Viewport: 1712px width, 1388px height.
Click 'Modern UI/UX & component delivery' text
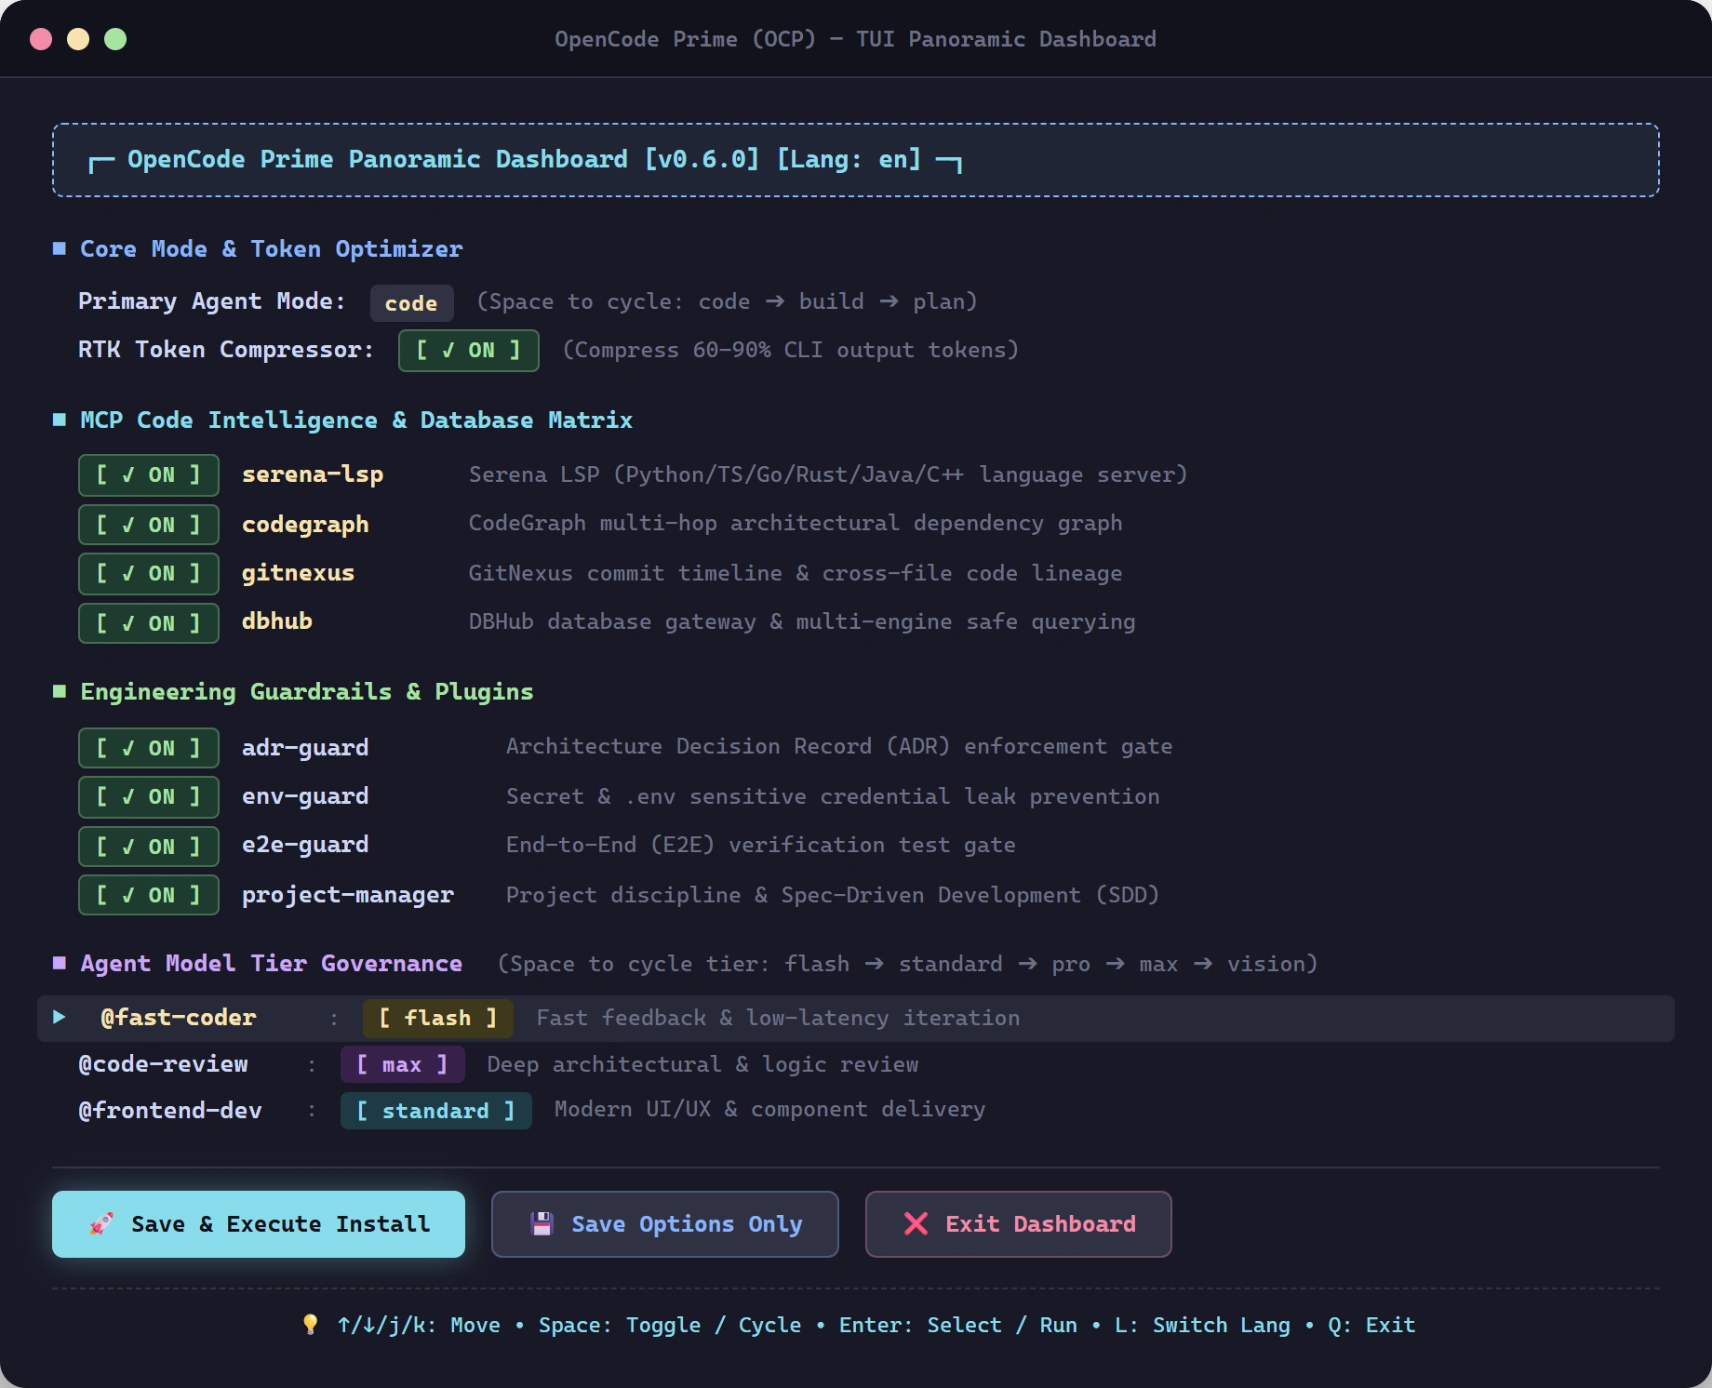pyautogui.click(x=770, y=1109)
